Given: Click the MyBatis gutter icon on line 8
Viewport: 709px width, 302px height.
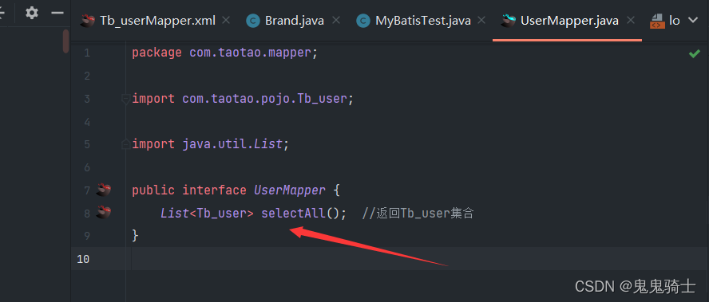Looking at the screenshot, I should [x=104, y=212].
